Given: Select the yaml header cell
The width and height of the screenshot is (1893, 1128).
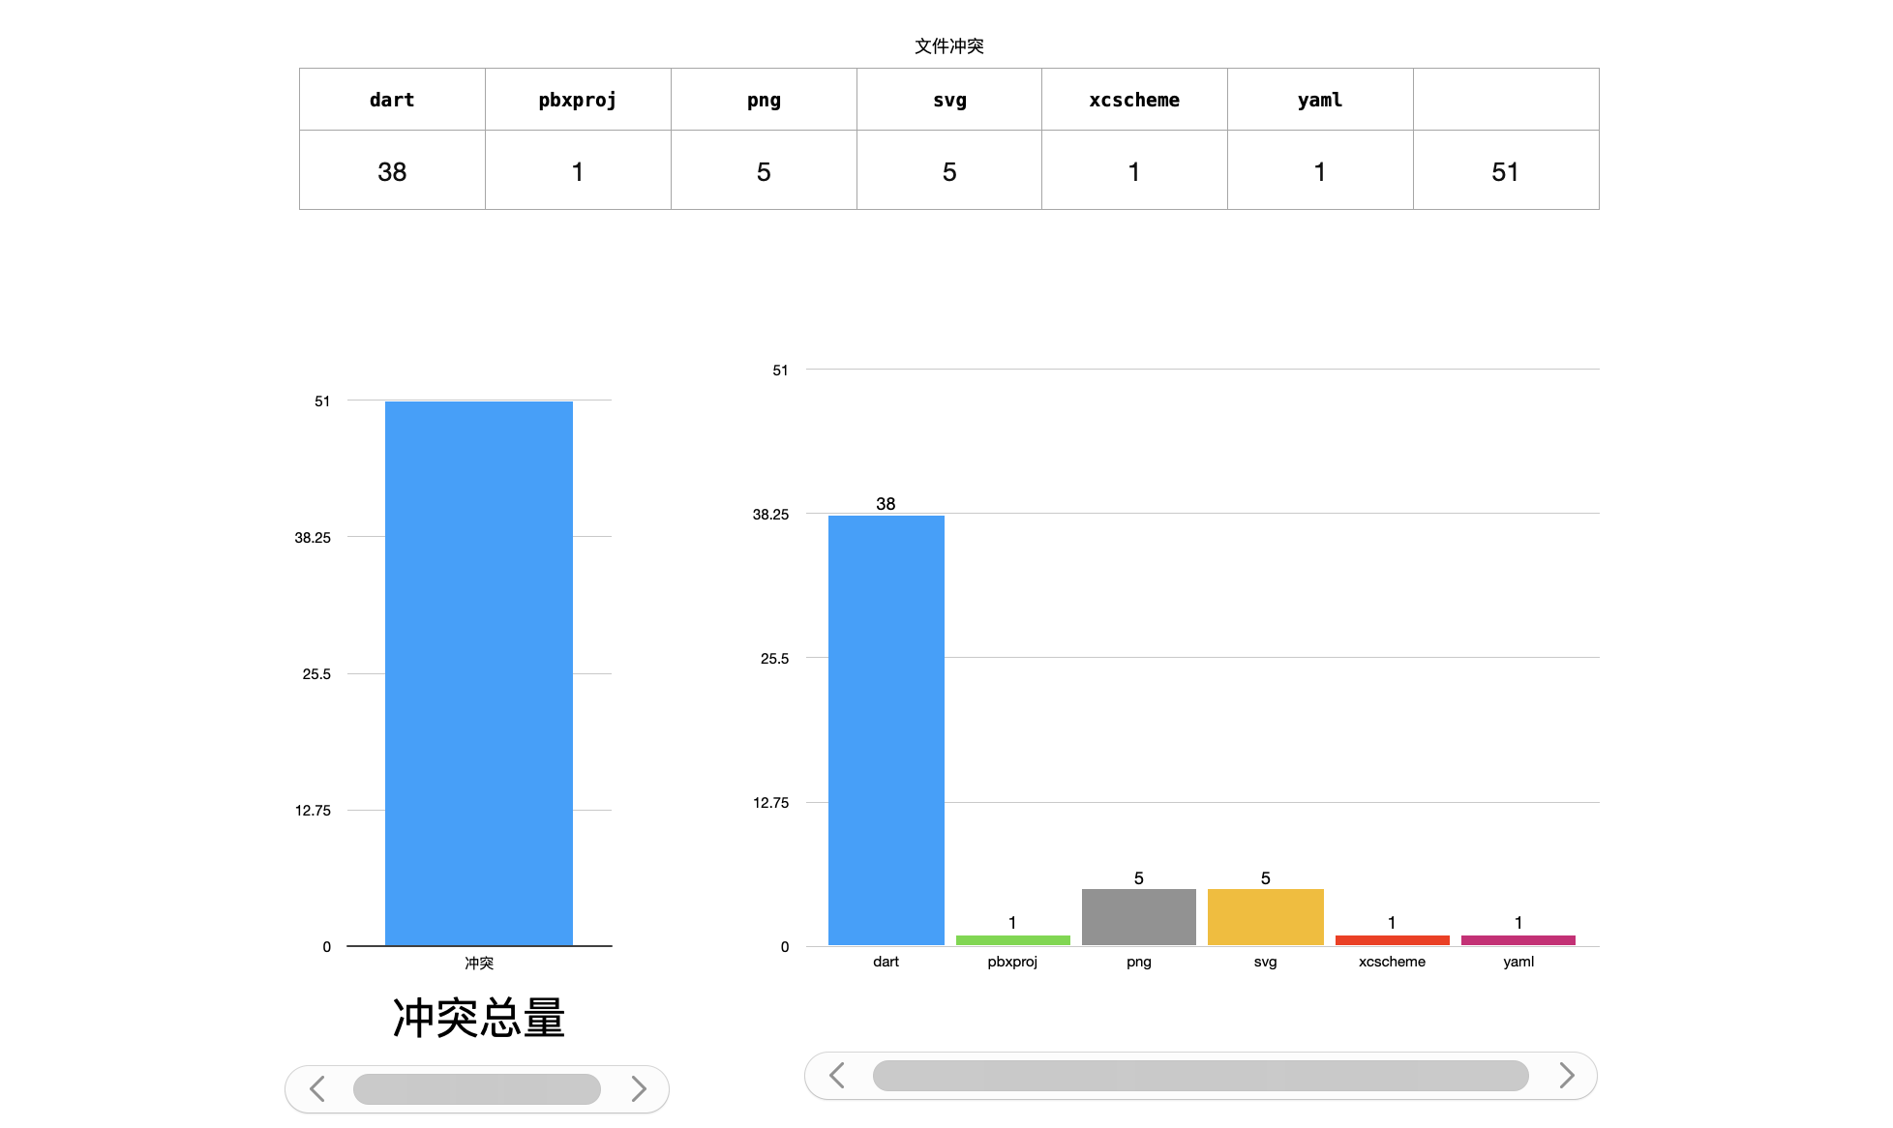Looking at the screenshot, I should tap(1320, 100).
